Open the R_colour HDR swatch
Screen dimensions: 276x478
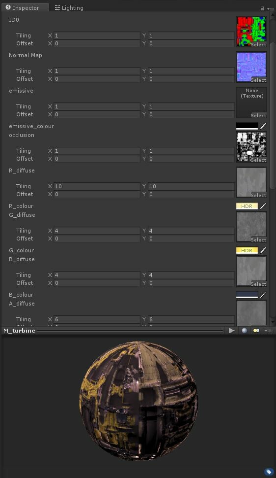click(x=247, y=206)
